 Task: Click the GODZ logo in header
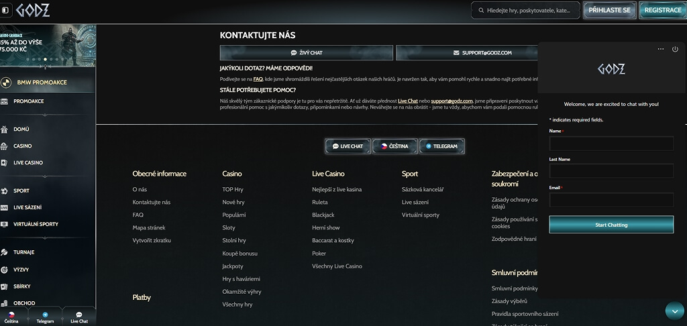coord(33,10)
